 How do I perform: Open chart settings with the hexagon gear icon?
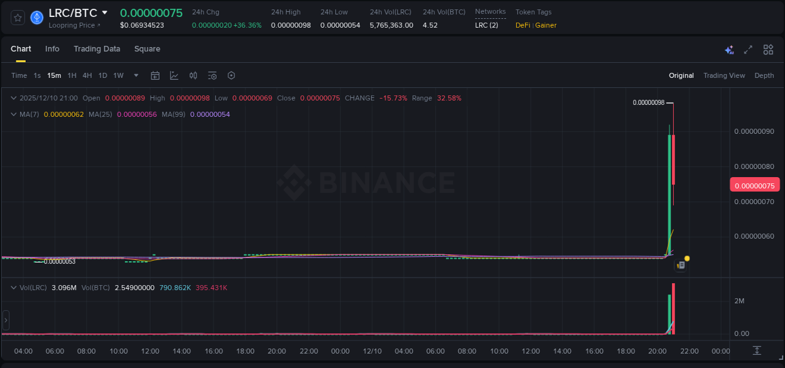(231, 75)
